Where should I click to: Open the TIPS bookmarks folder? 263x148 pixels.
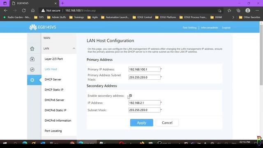39,17
